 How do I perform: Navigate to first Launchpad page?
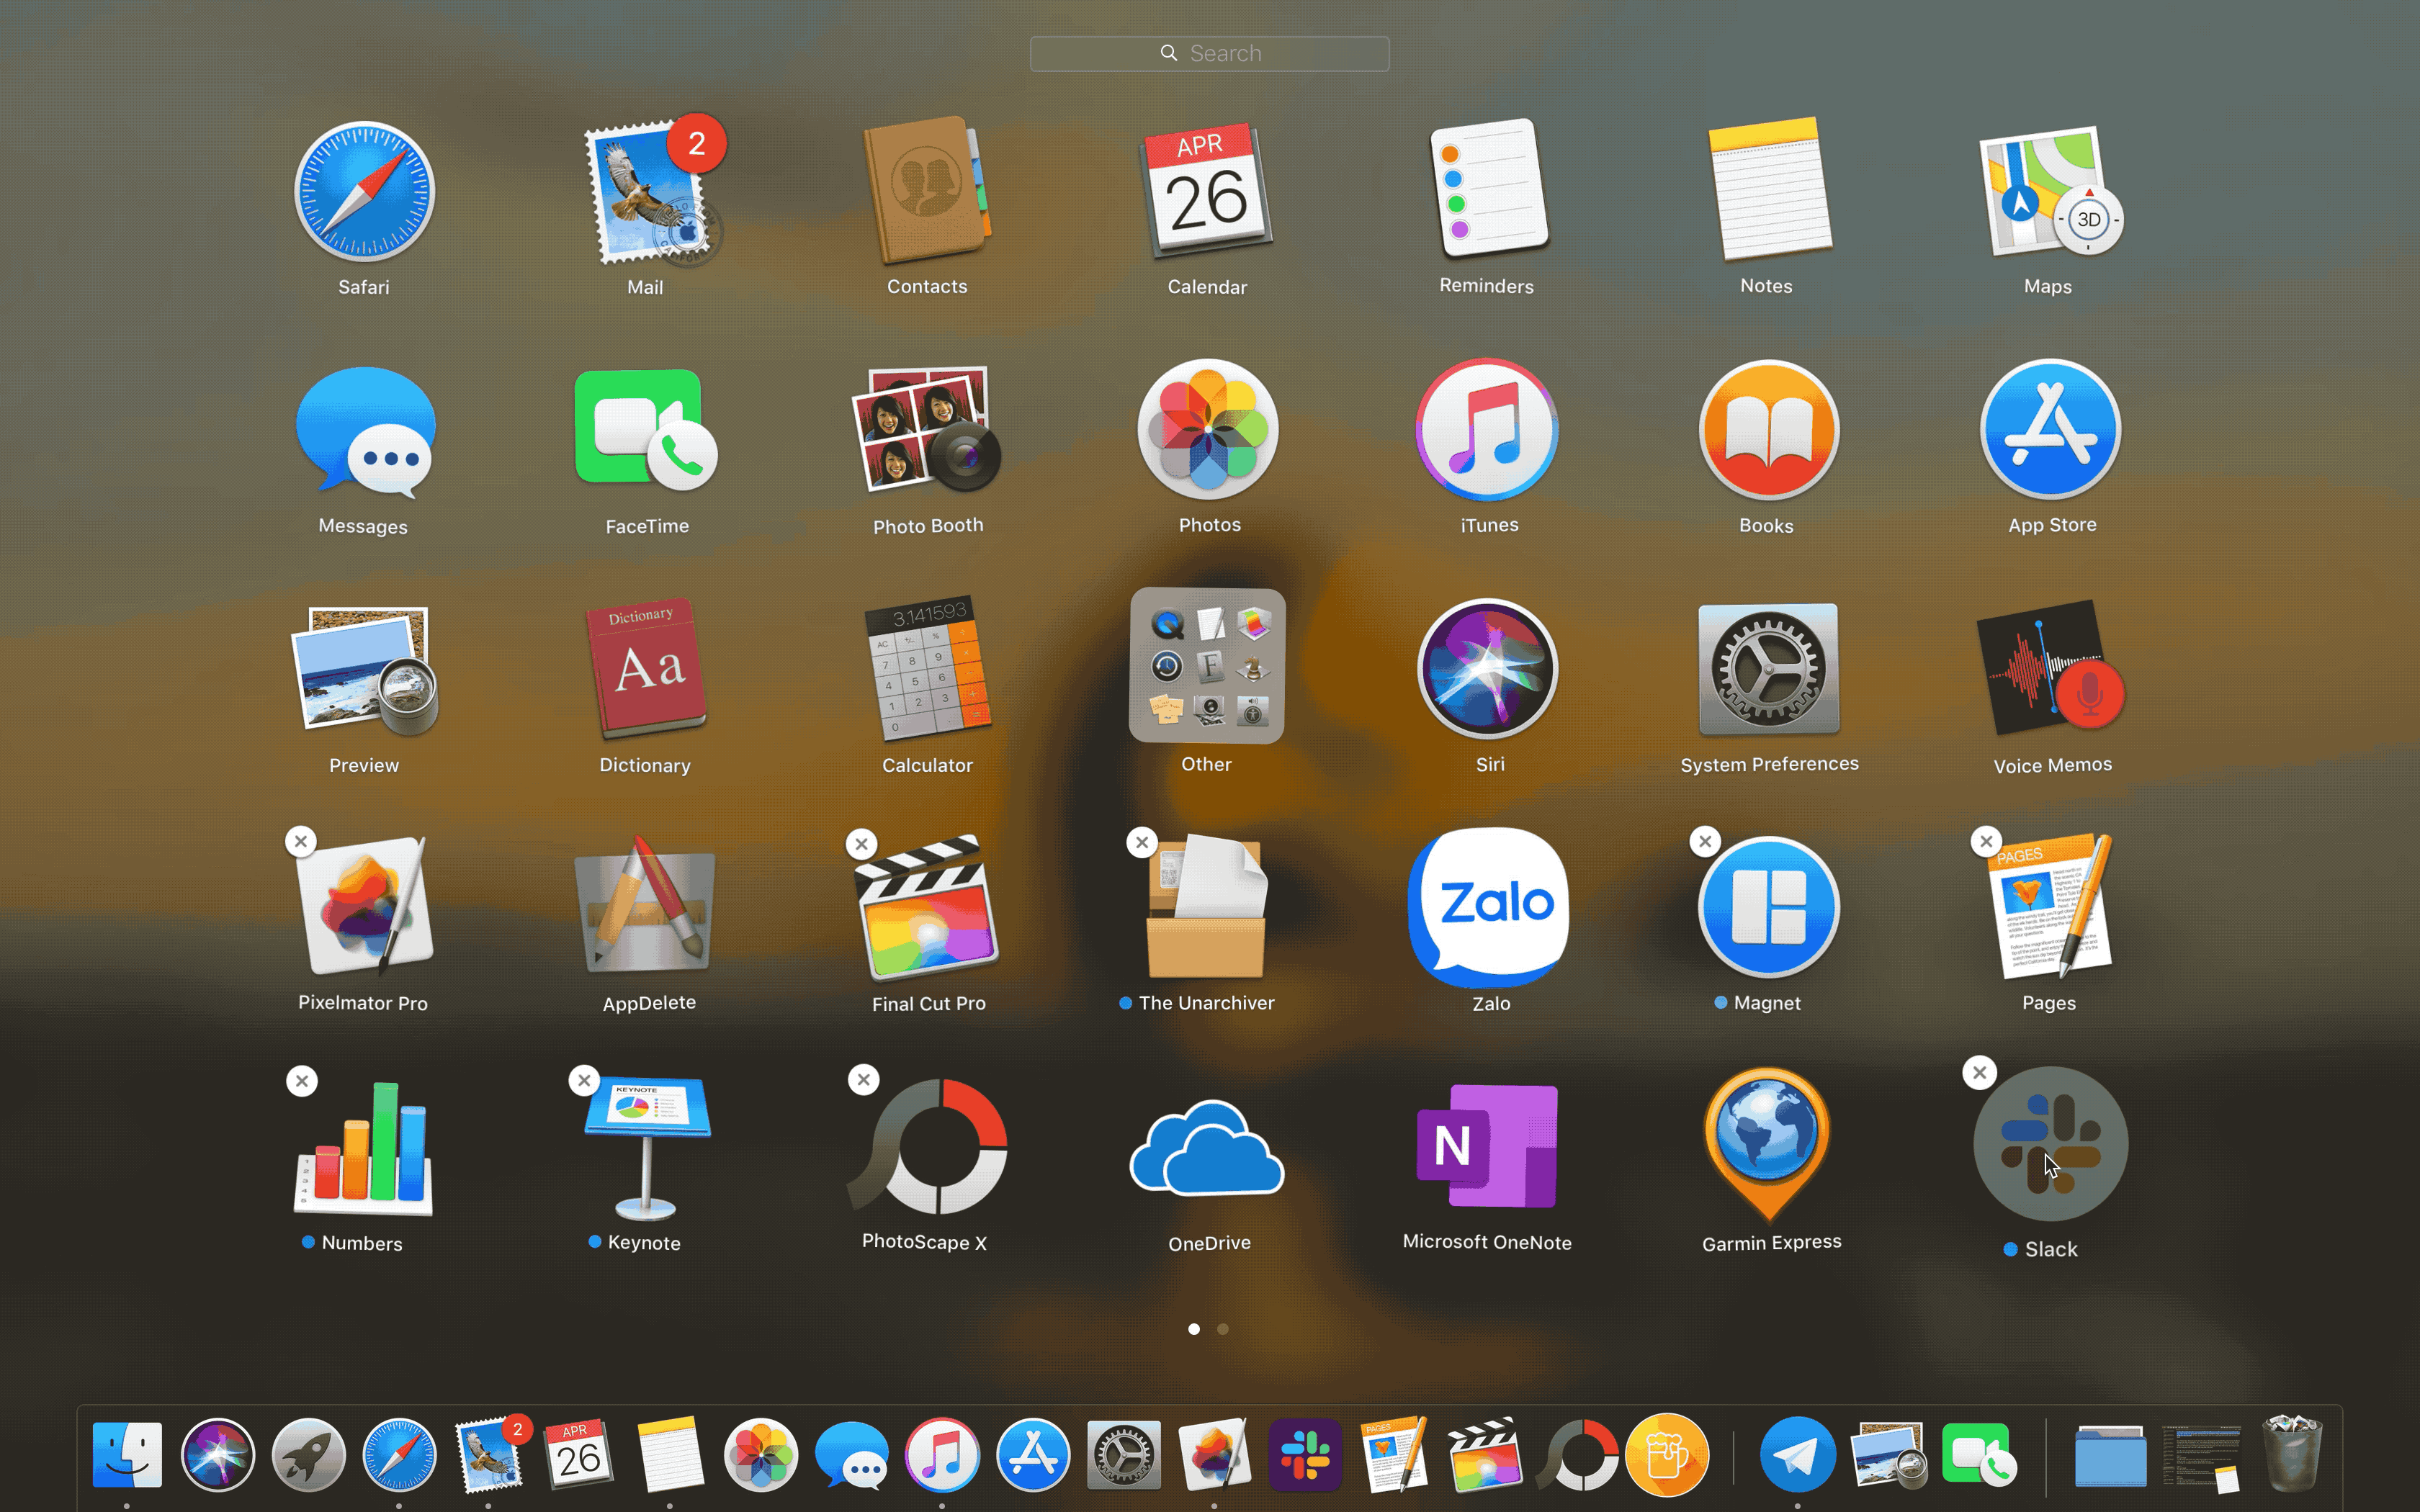pos(1193,1329)
